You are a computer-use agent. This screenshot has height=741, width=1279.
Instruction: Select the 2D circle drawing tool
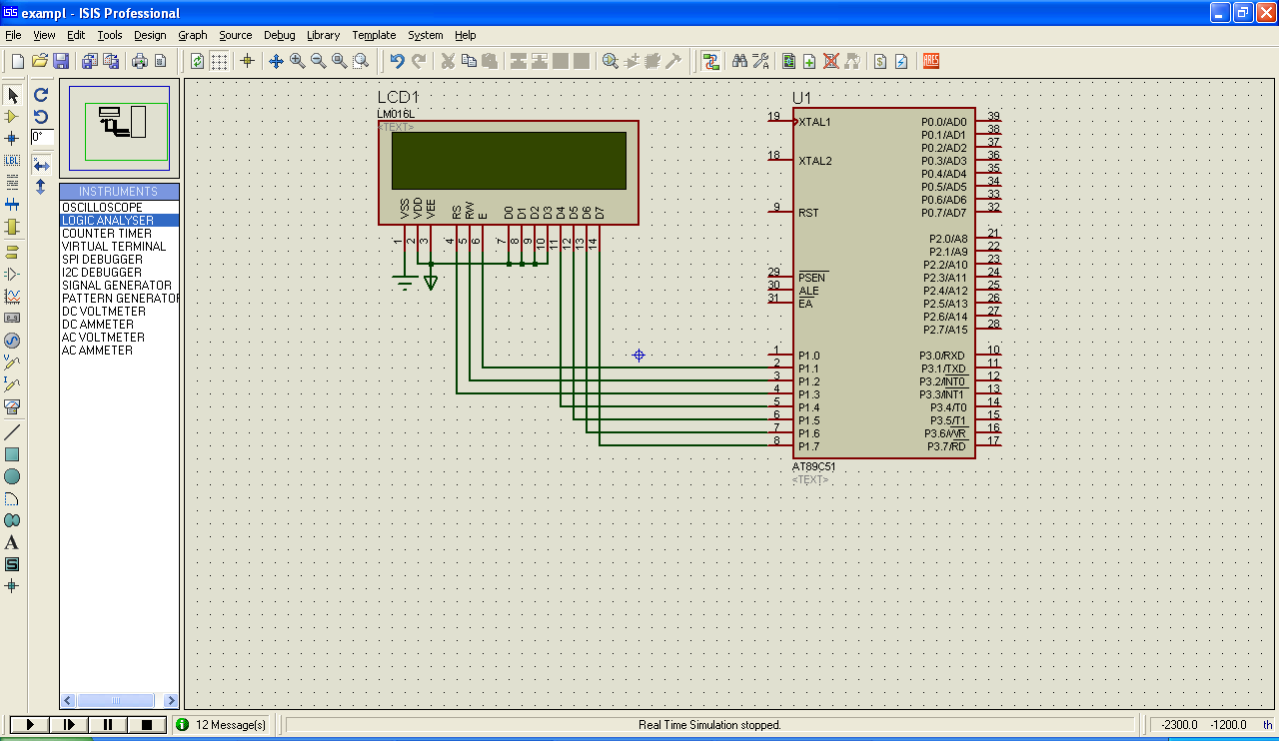point(12,476)
